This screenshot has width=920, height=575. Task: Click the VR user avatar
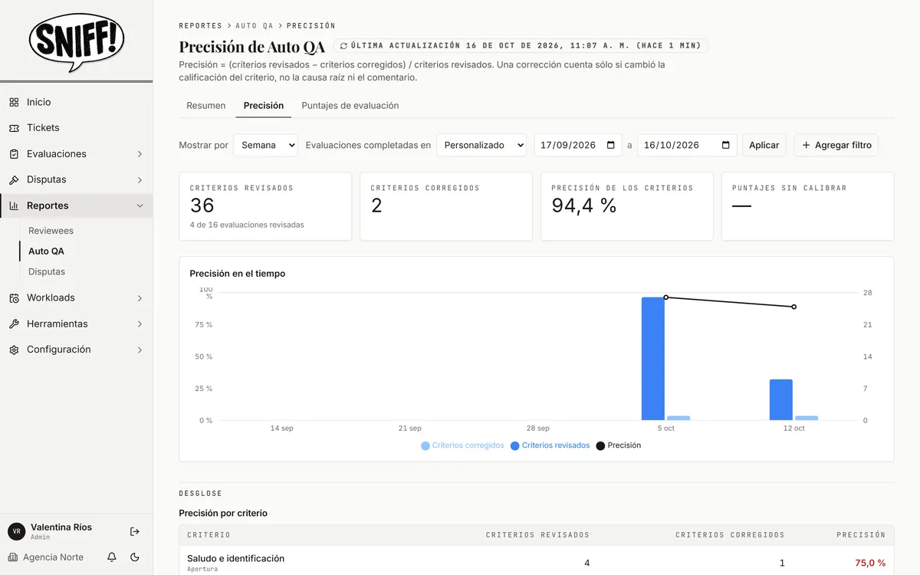[16, 531]
